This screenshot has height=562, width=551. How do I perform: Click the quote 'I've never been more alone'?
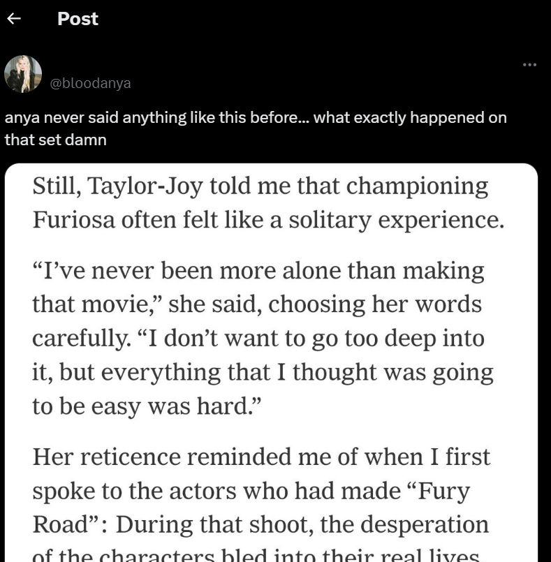pyautogui.click(x=258, y=270)
